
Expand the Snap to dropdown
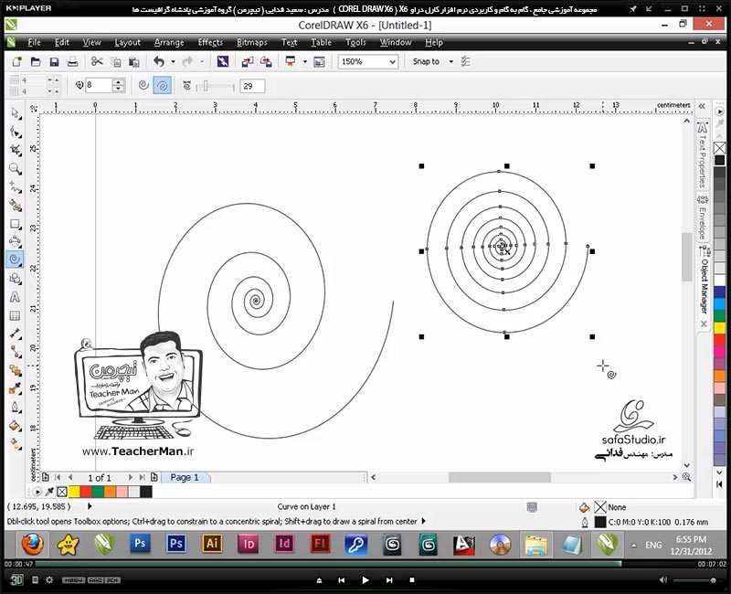point(450,61)
